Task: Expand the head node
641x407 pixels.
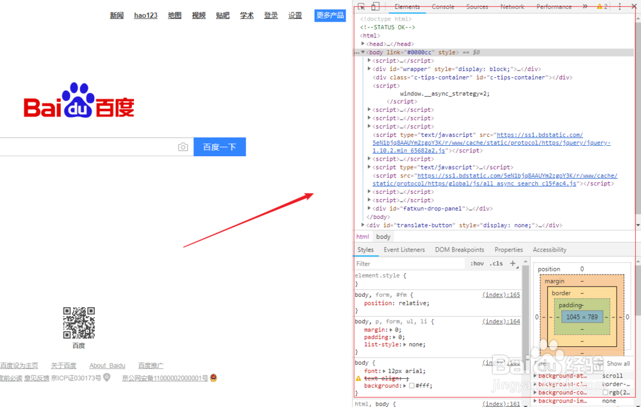Action: (363, 44)
